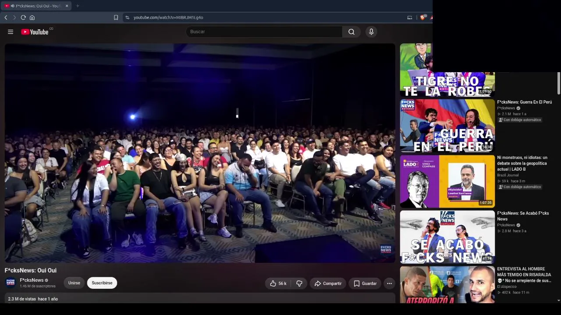Click the video player to pause
Image resolution: width=561 pixels, height=315 pixels.
tap(200, 153)
